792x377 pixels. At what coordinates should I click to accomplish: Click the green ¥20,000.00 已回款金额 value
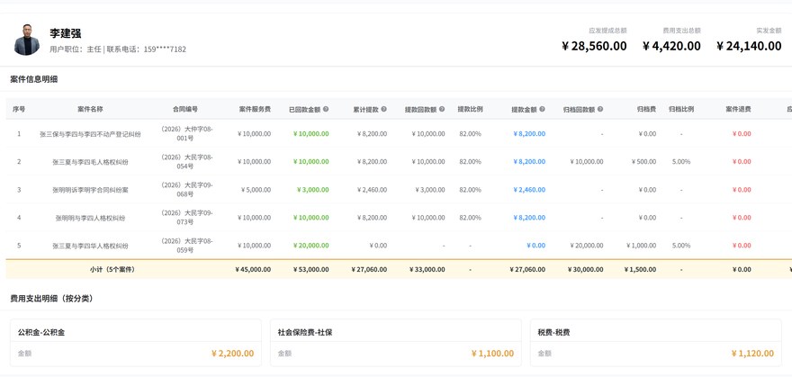[x=311, y=246]
